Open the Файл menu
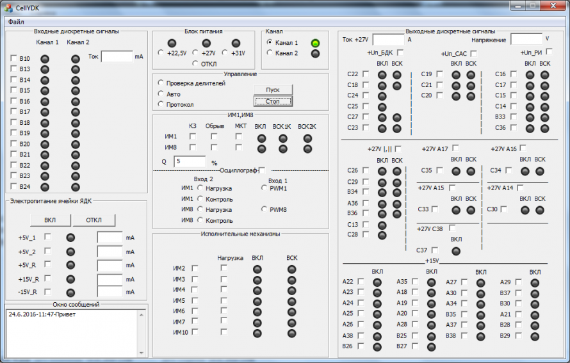 click(x=15, y=21)
